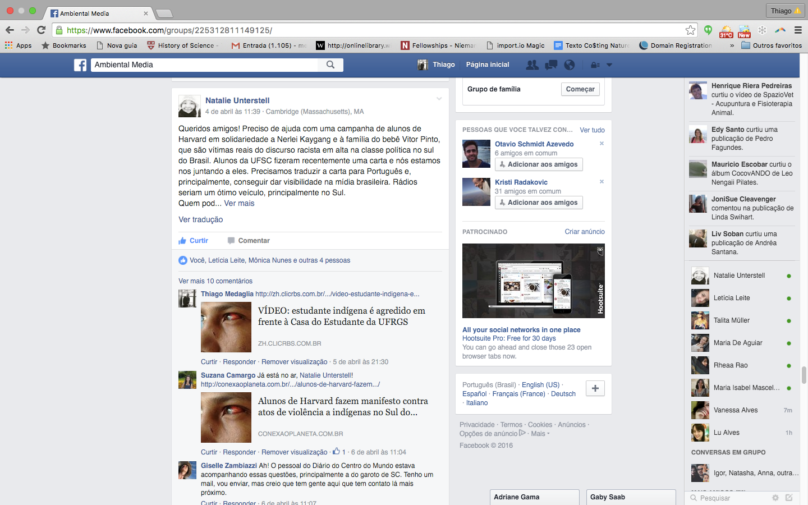Go back with Chrome's back arrow
This screenshot has height=505, width=808.
click(x=10, y=30)
